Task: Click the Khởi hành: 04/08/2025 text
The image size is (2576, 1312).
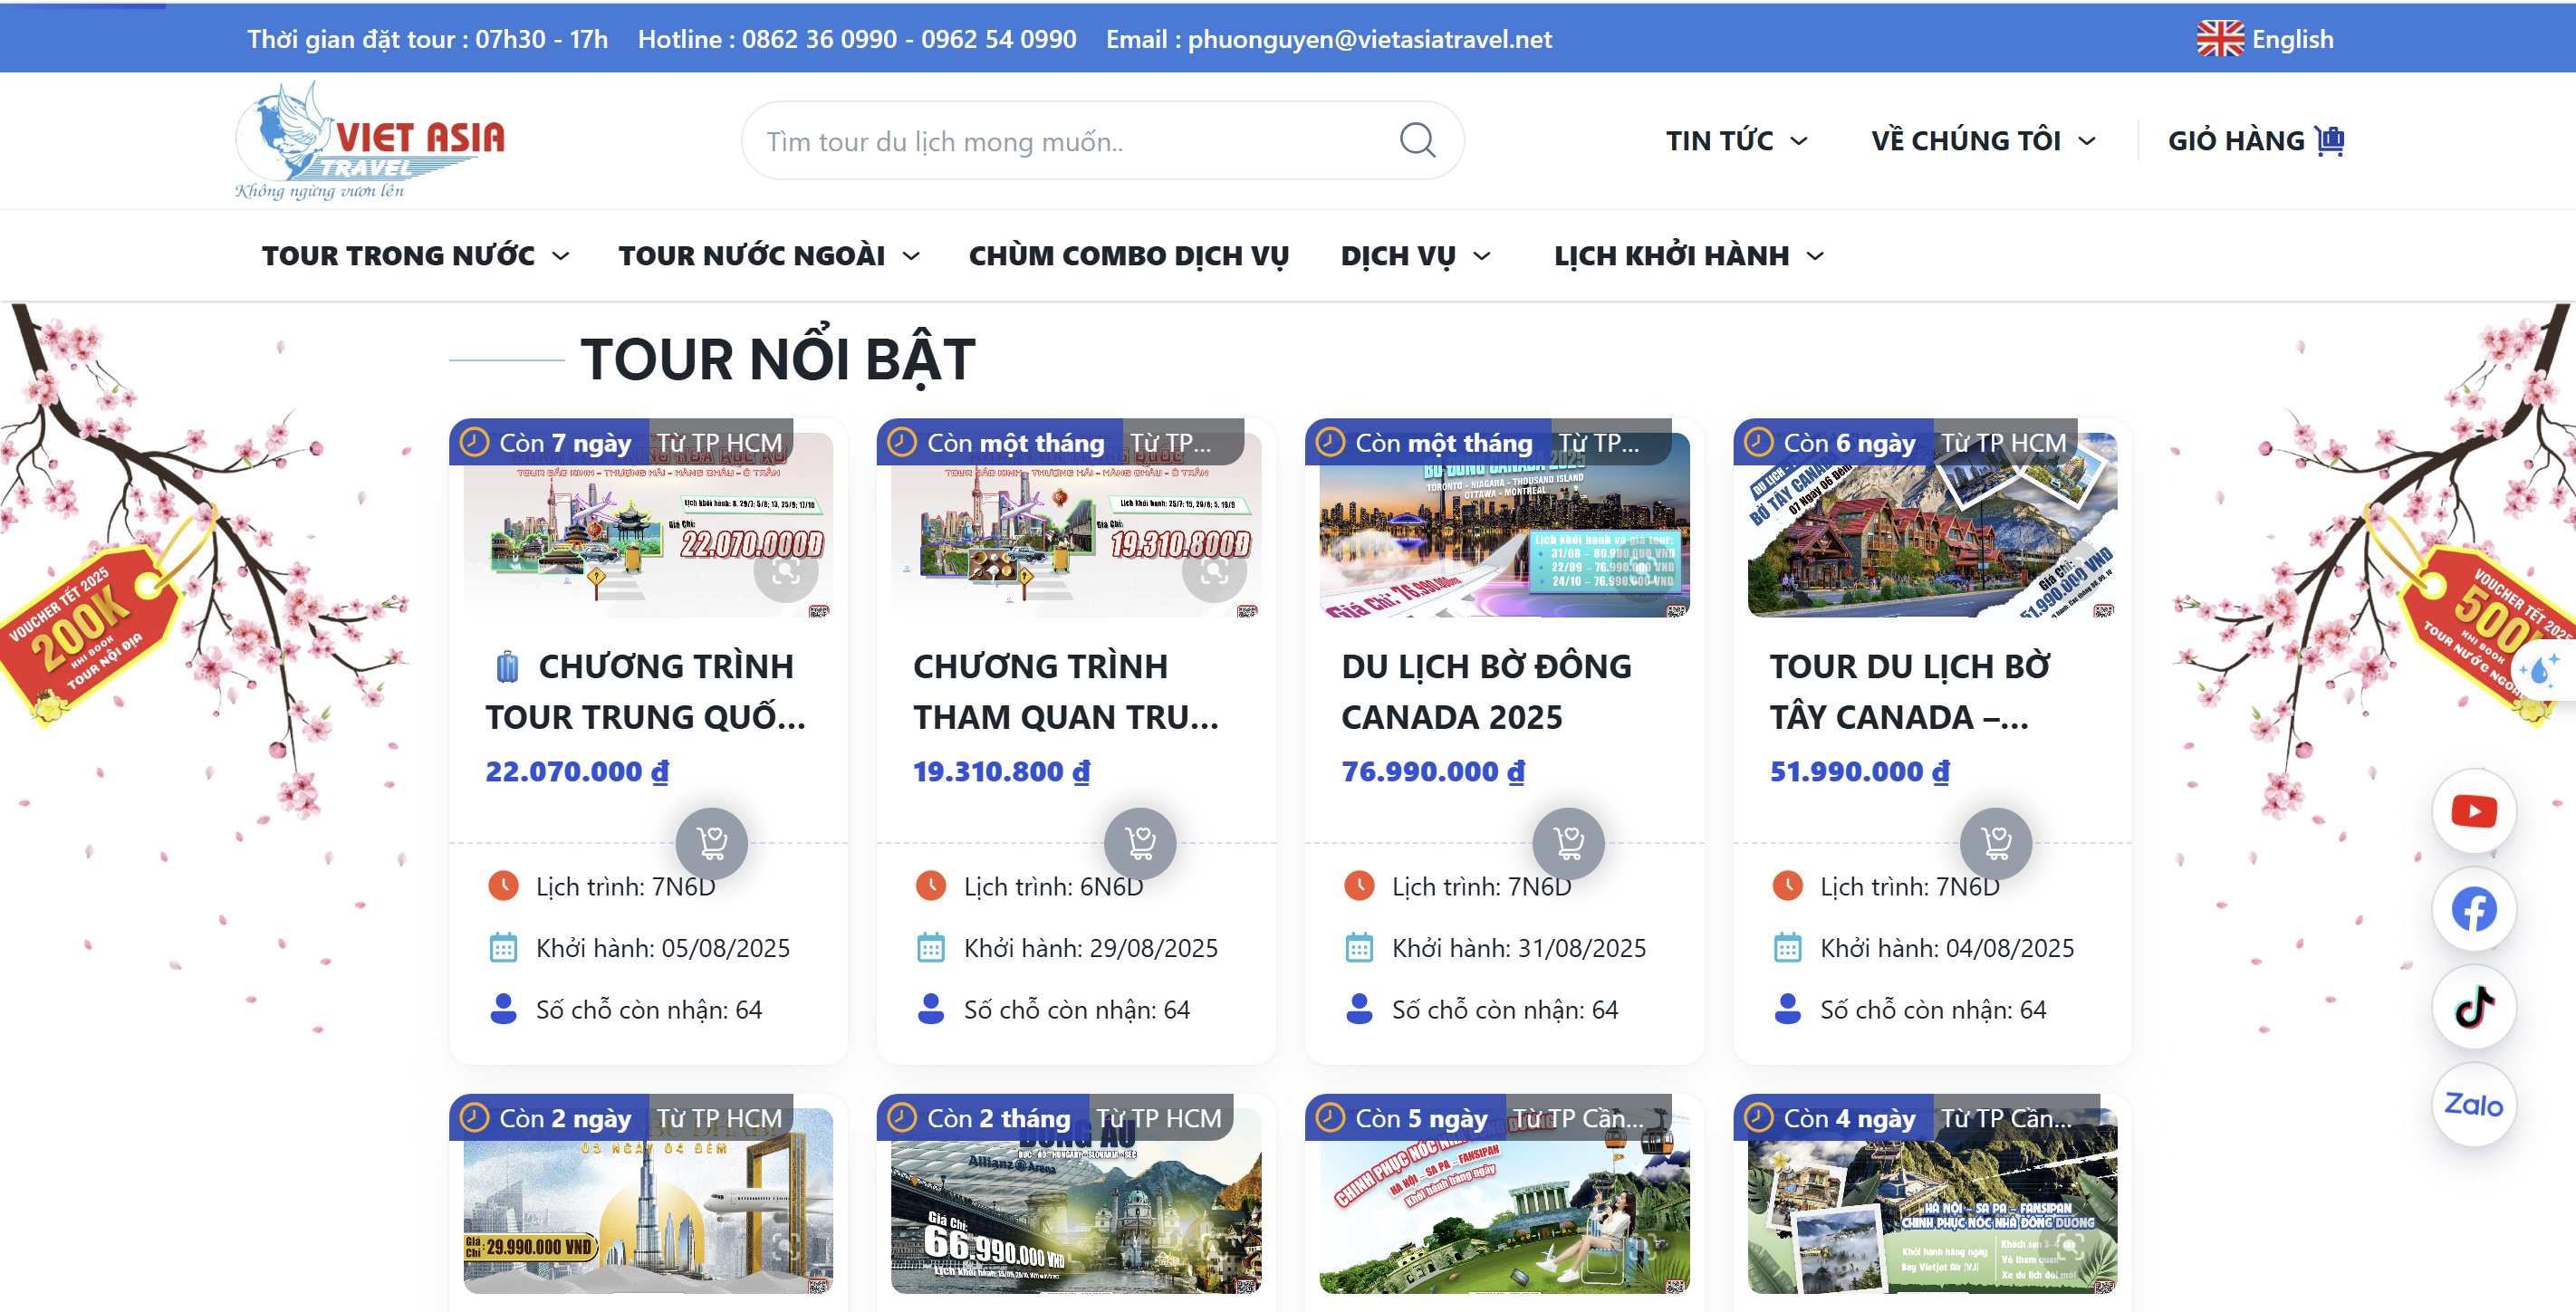Action: click(x=1947, y=948)
